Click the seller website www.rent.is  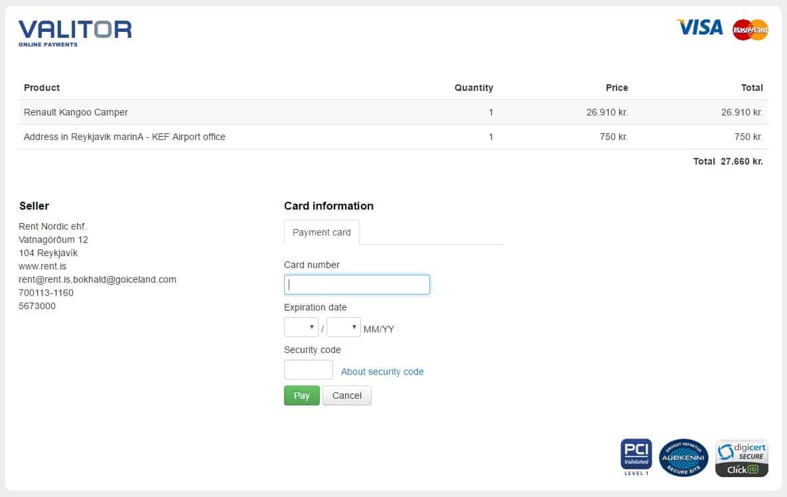[42, 266]
